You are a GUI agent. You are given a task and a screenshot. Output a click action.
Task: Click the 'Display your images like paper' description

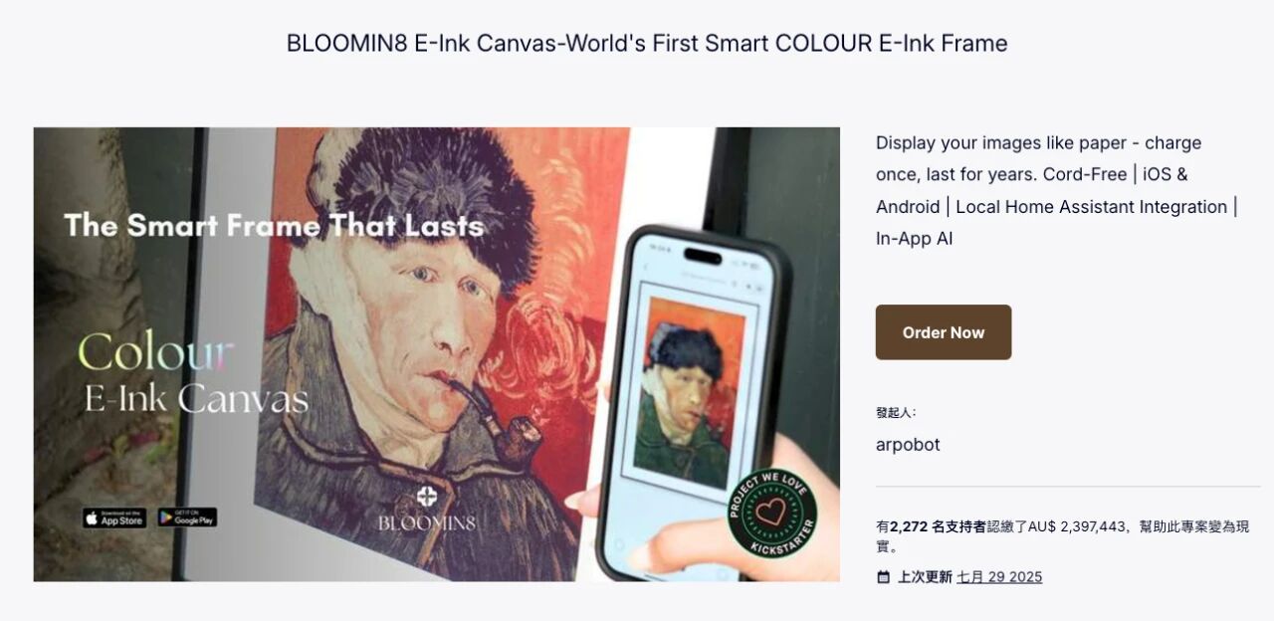pos(1057,190)
